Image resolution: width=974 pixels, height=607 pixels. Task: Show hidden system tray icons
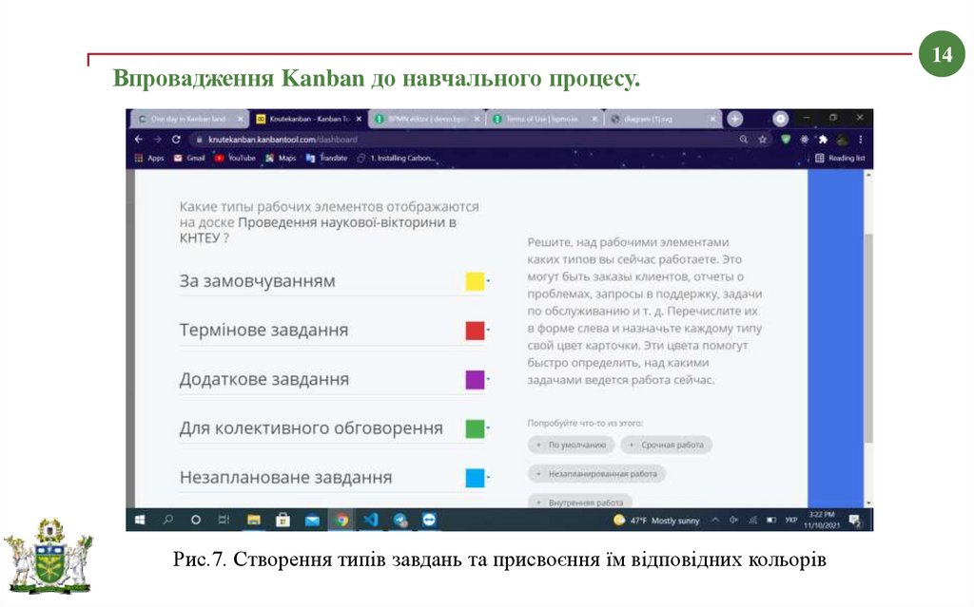[715, 521]
